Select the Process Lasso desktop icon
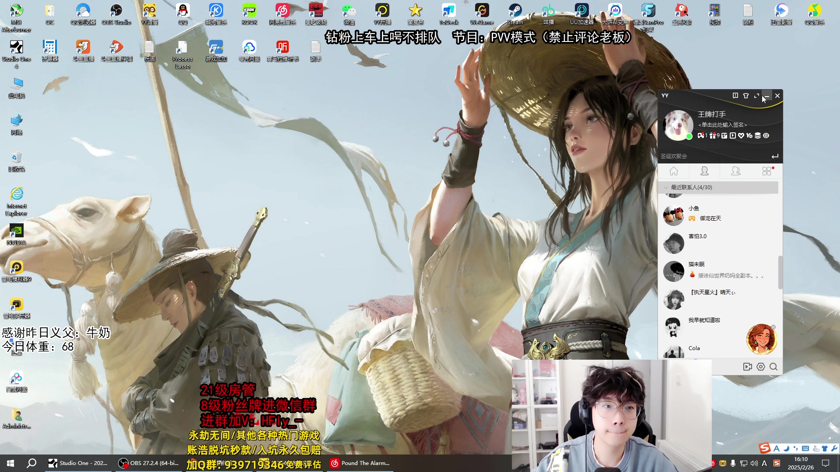The image size is (840, 472). (x=183, y=54)
